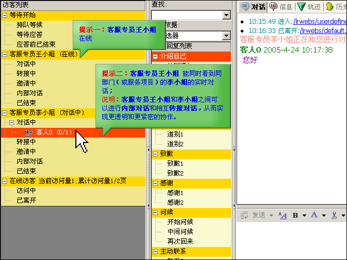Click the 发送 send button
347x260 pixels.
pos(258,216)
